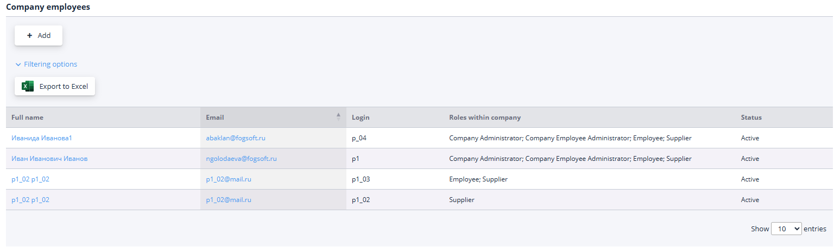Click the plus icon on the Add button
The height and width of the screenshot is (247, 834).
(29, 36)
